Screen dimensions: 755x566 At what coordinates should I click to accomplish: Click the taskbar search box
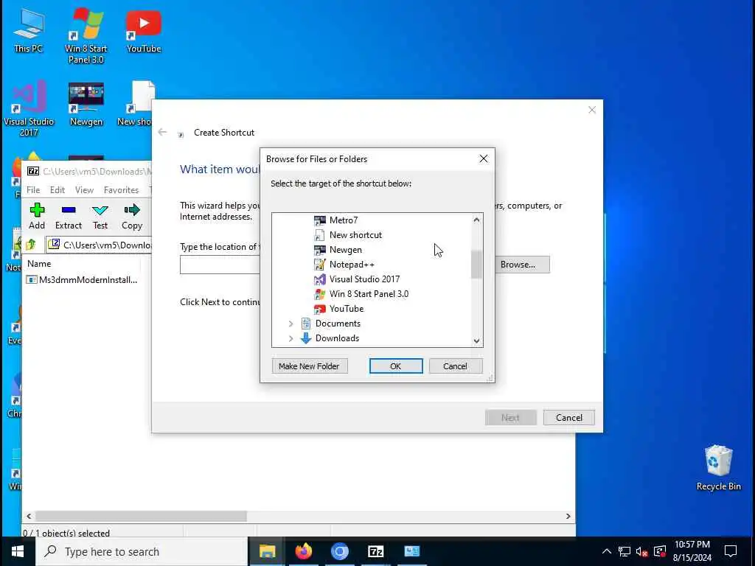coord(142,551)
